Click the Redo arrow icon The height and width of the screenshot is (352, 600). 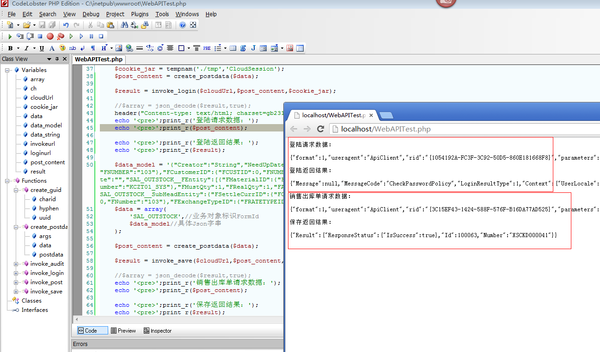(x=76, y=25)
